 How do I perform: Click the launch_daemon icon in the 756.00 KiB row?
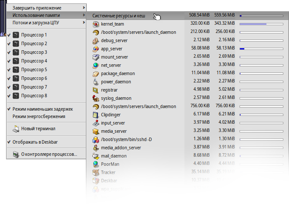tap(95, 107)
